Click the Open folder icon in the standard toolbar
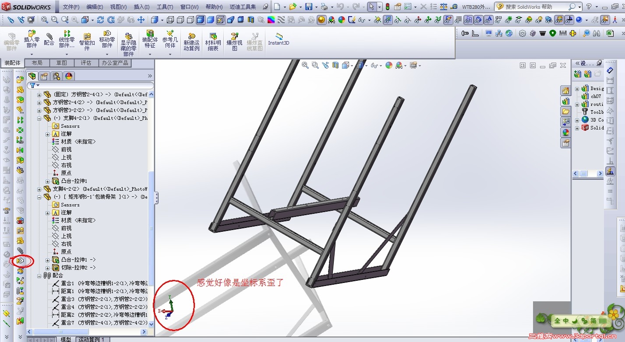625x342 pixels. point(293,7)
